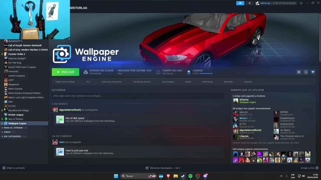Open the Mercado tab
The height and width of the screenshot is (180, 321).
click(x=228, y=82)
